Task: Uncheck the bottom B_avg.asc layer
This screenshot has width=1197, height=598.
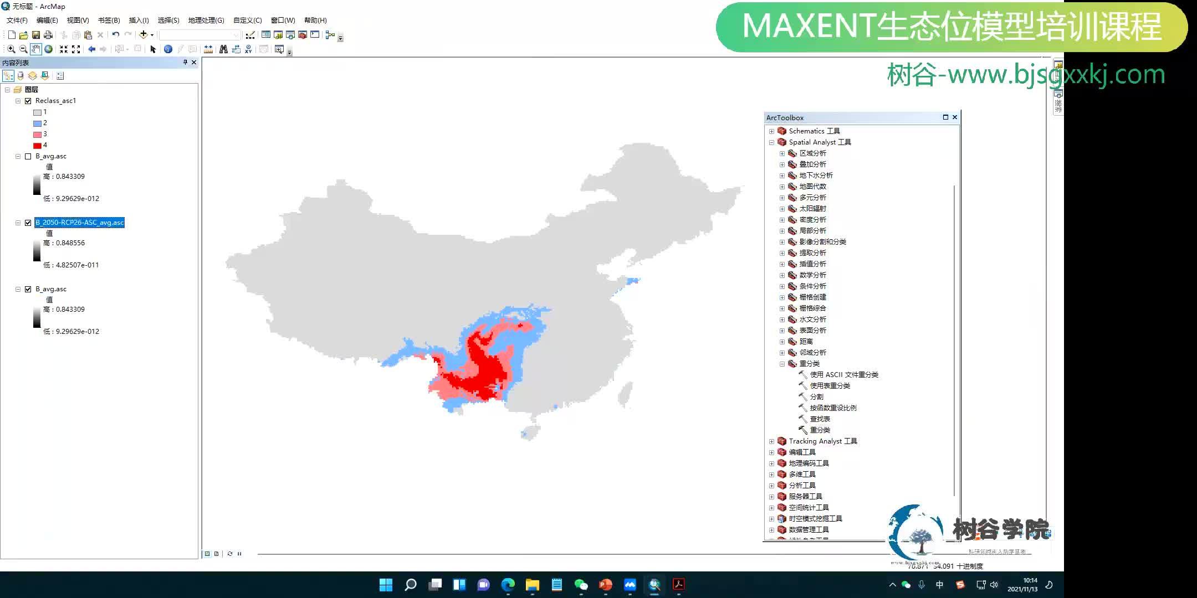Action: tap(28, 289)
